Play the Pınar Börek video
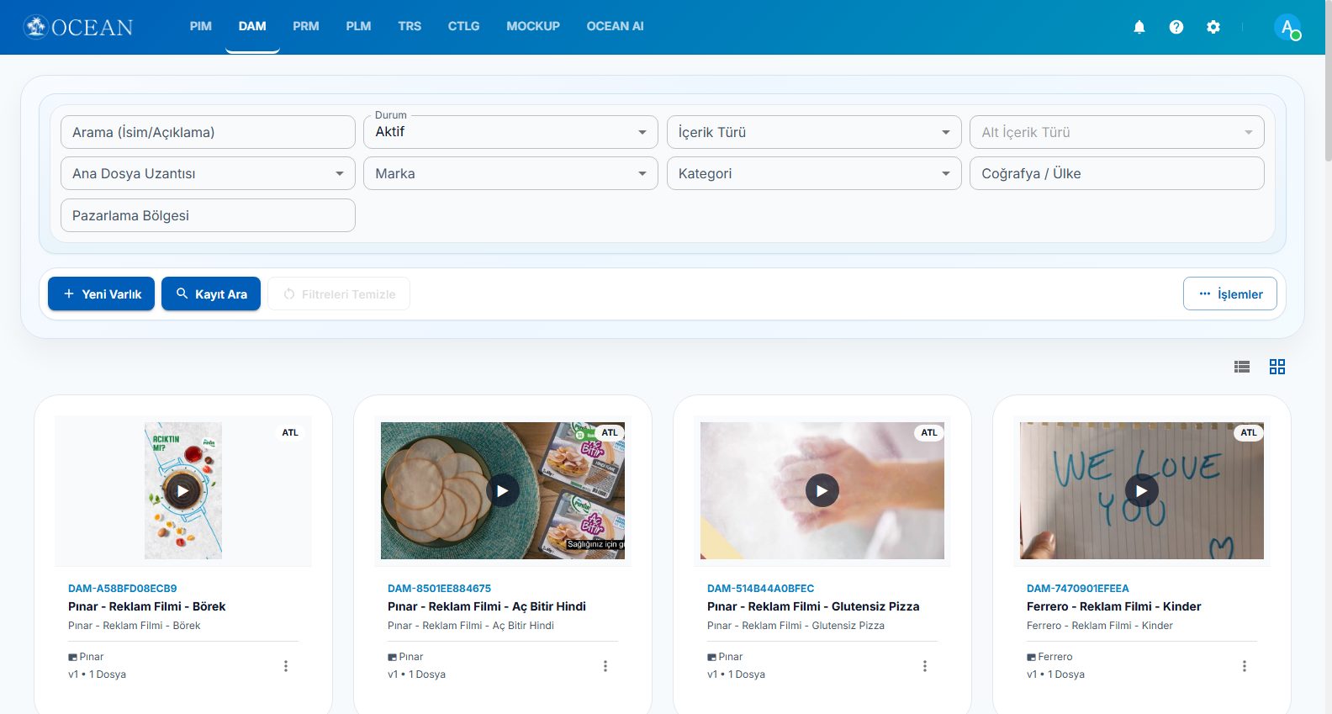The width and height of the screenshot is (1332, 714). (182, 491)
